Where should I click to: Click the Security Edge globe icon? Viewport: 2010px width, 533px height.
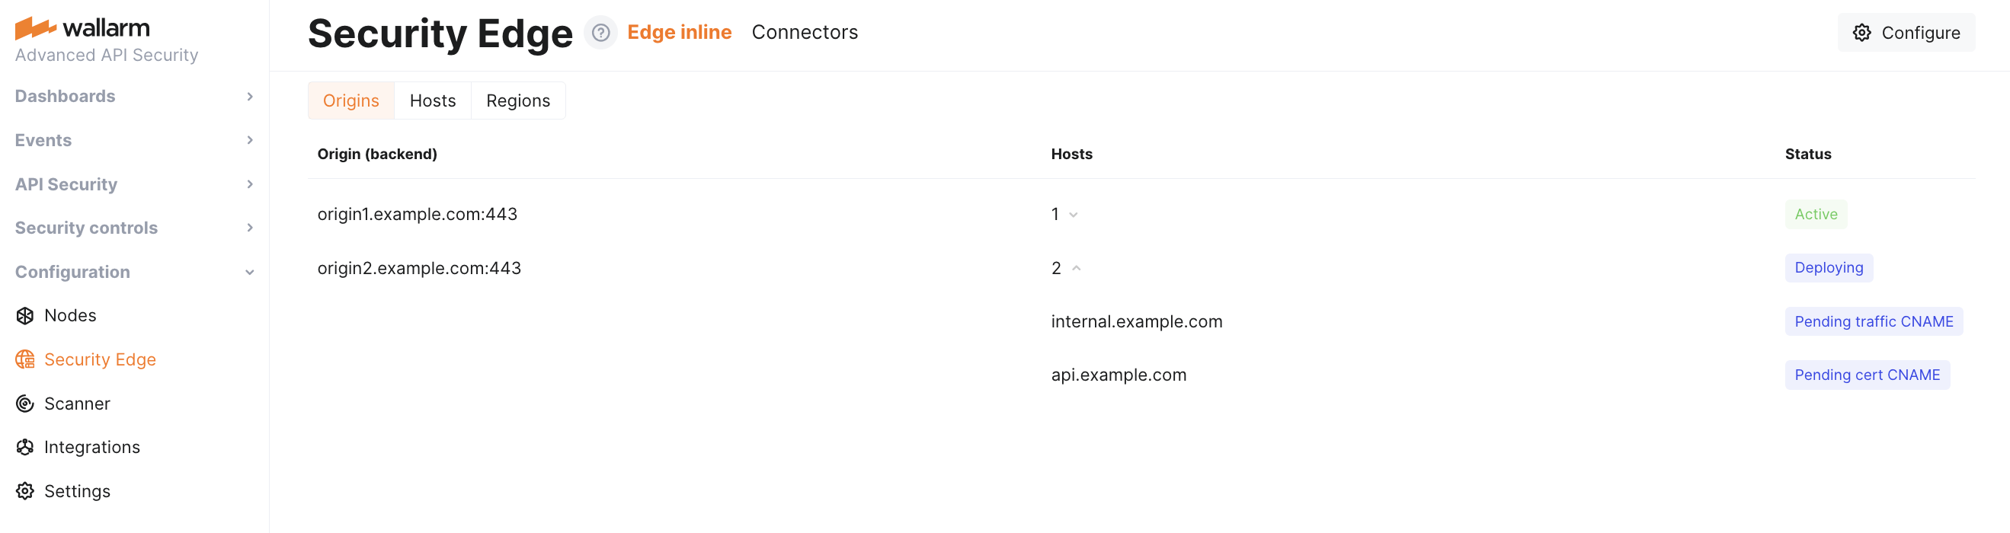(25, 359)
